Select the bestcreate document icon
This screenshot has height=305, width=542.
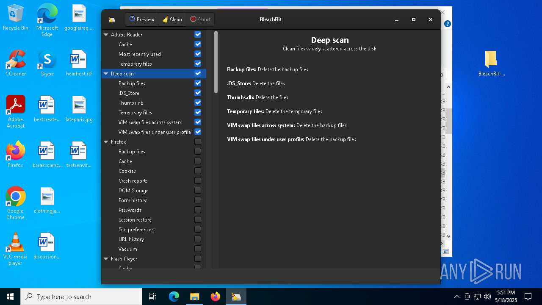click(47, 109)
